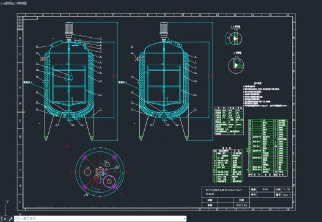Select zone letter K on left border
This screenshot has width=322, height=222.
click(20, 185)
